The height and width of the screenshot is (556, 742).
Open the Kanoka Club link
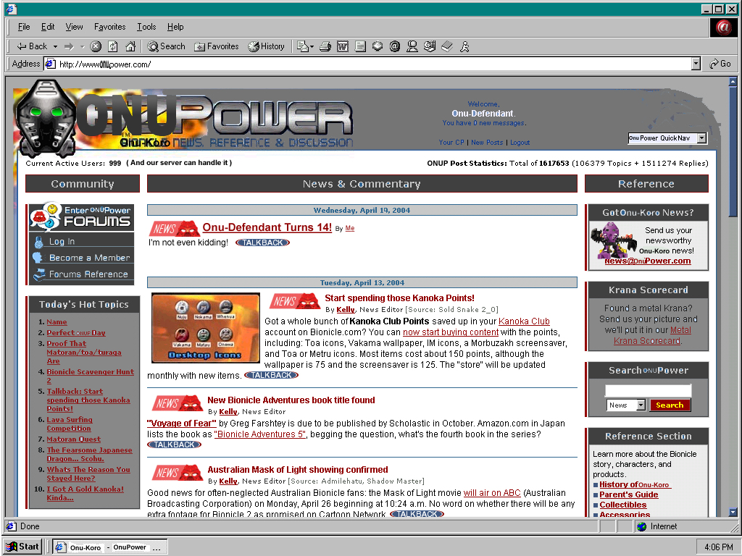pyautogui.click(x=524, y=321)
